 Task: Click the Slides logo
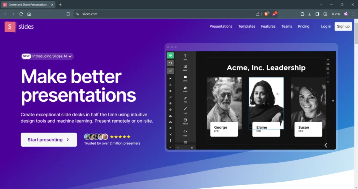(x=19, y=27)
